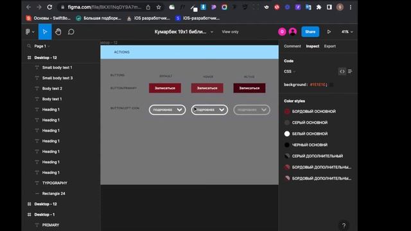Open the first iOS разработчик bookmark

coord(148,18)
